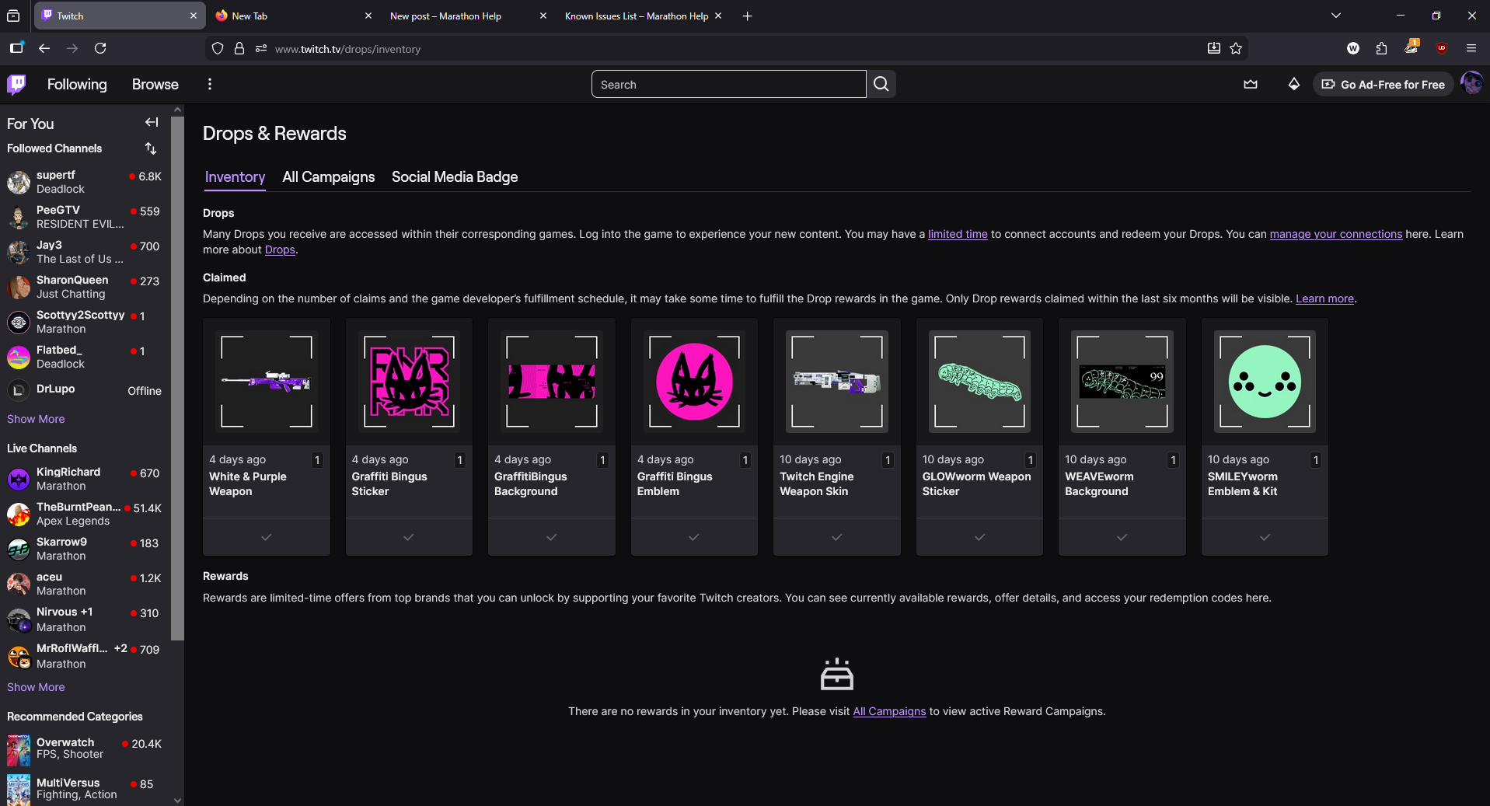Open the user profile avatar menu
The image size is (1490, 806).
(1471, 84)
